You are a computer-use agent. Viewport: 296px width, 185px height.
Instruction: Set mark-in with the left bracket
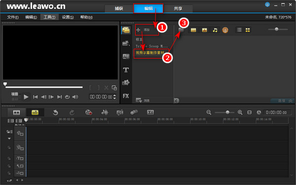point(90,88)
